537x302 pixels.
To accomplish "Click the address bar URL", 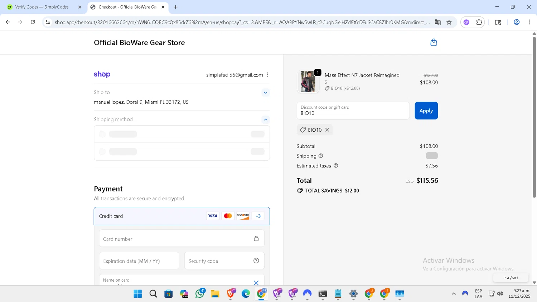I will point(242,22).
